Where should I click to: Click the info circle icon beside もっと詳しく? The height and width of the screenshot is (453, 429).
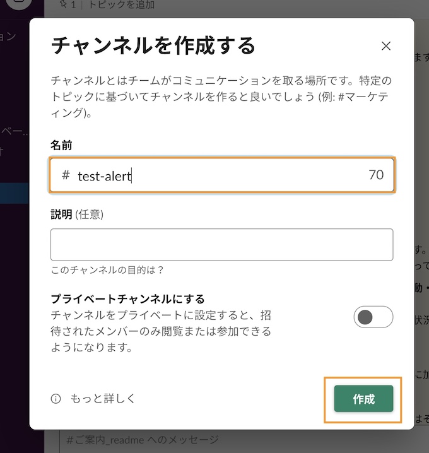(56, 399)
